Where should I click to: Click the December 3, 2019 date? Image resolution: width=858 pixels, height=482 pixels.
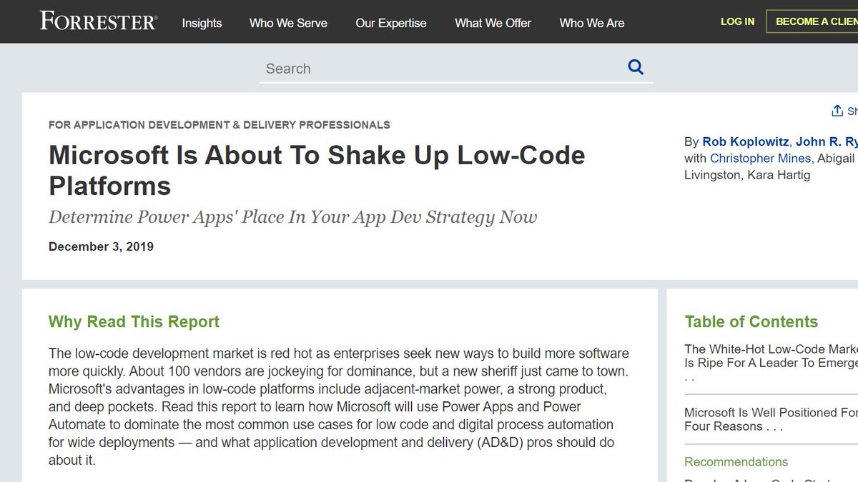coord(101,246)
